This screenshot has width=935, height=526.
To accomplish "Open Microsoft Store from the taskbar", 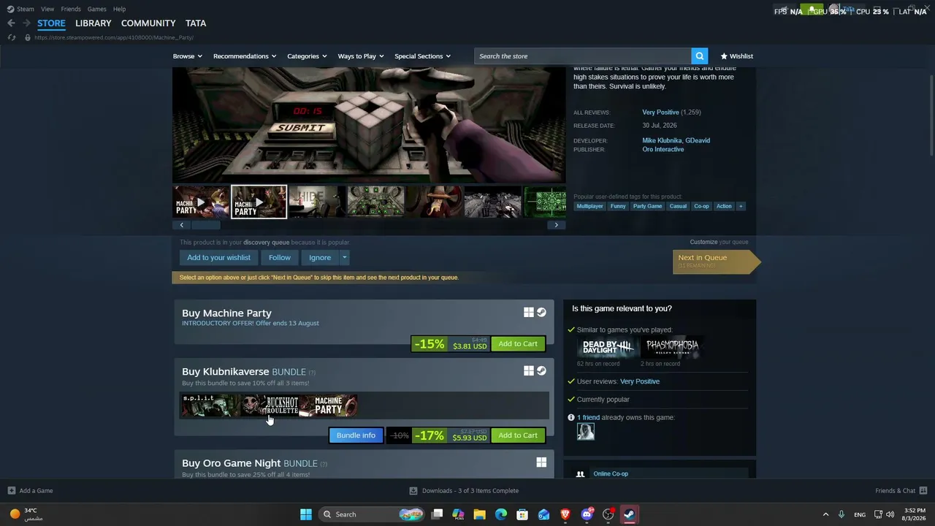I will coord(522,514).
